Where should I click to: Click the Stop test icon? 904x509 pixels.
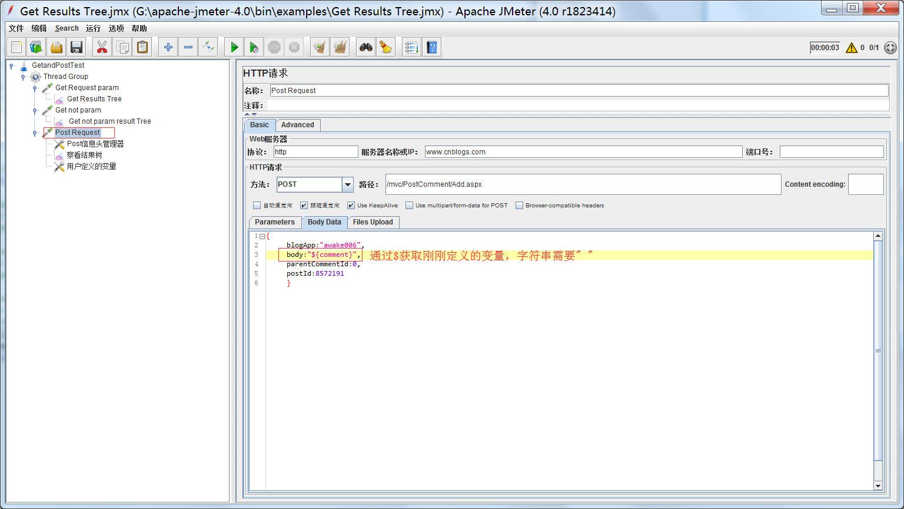pyautogui.click(x=274, y=47)
